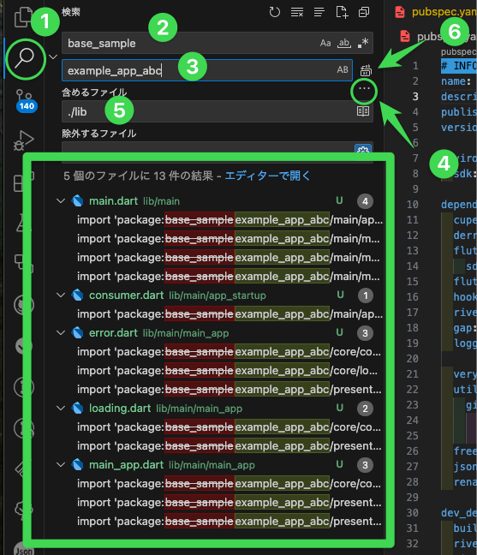Viewport: 477px width, 555px height.
Task: Click line number 30 in editor gutter
Action: tap(412, 512)
